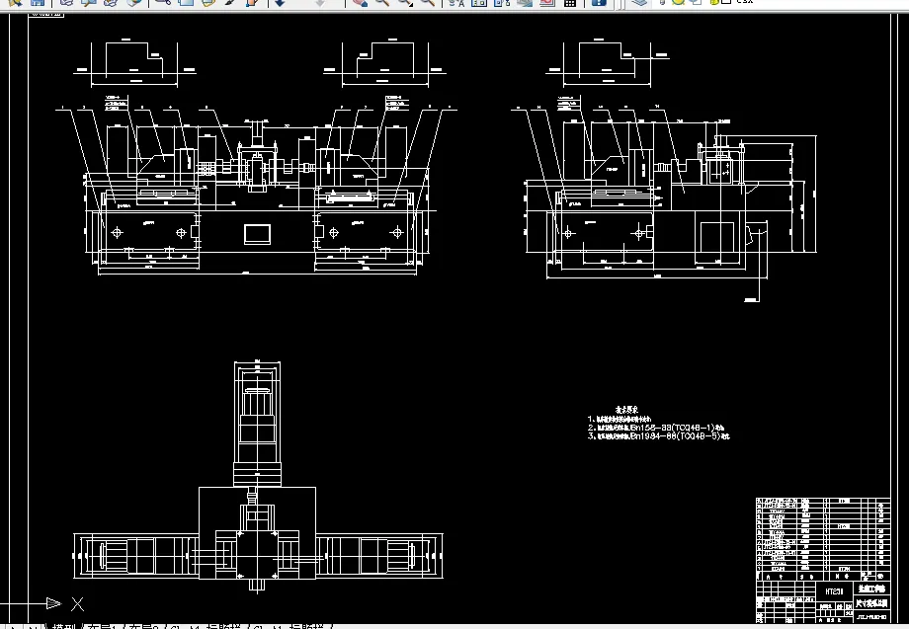
Task: Select the technical requirements heading text
Action: 626,410
